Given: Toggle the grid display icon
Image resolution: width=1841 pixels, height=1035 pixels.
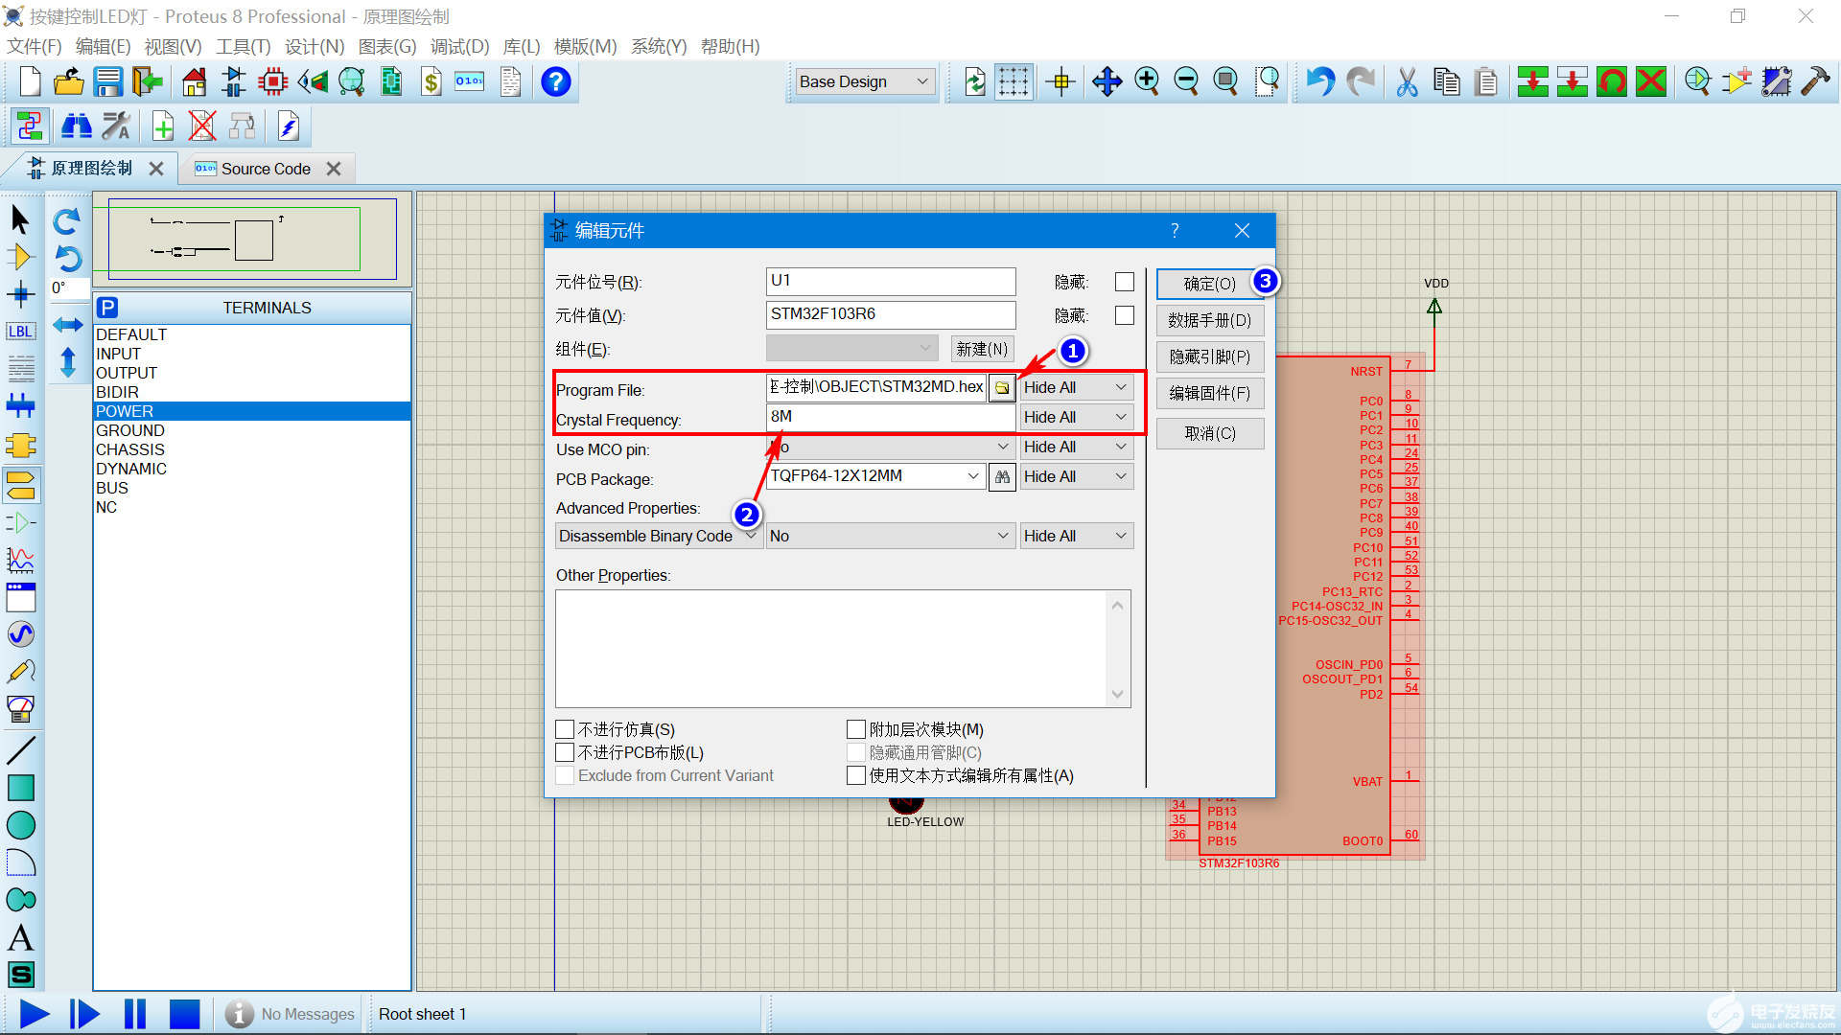Looking at the screenshot, I should (1013, 82).
